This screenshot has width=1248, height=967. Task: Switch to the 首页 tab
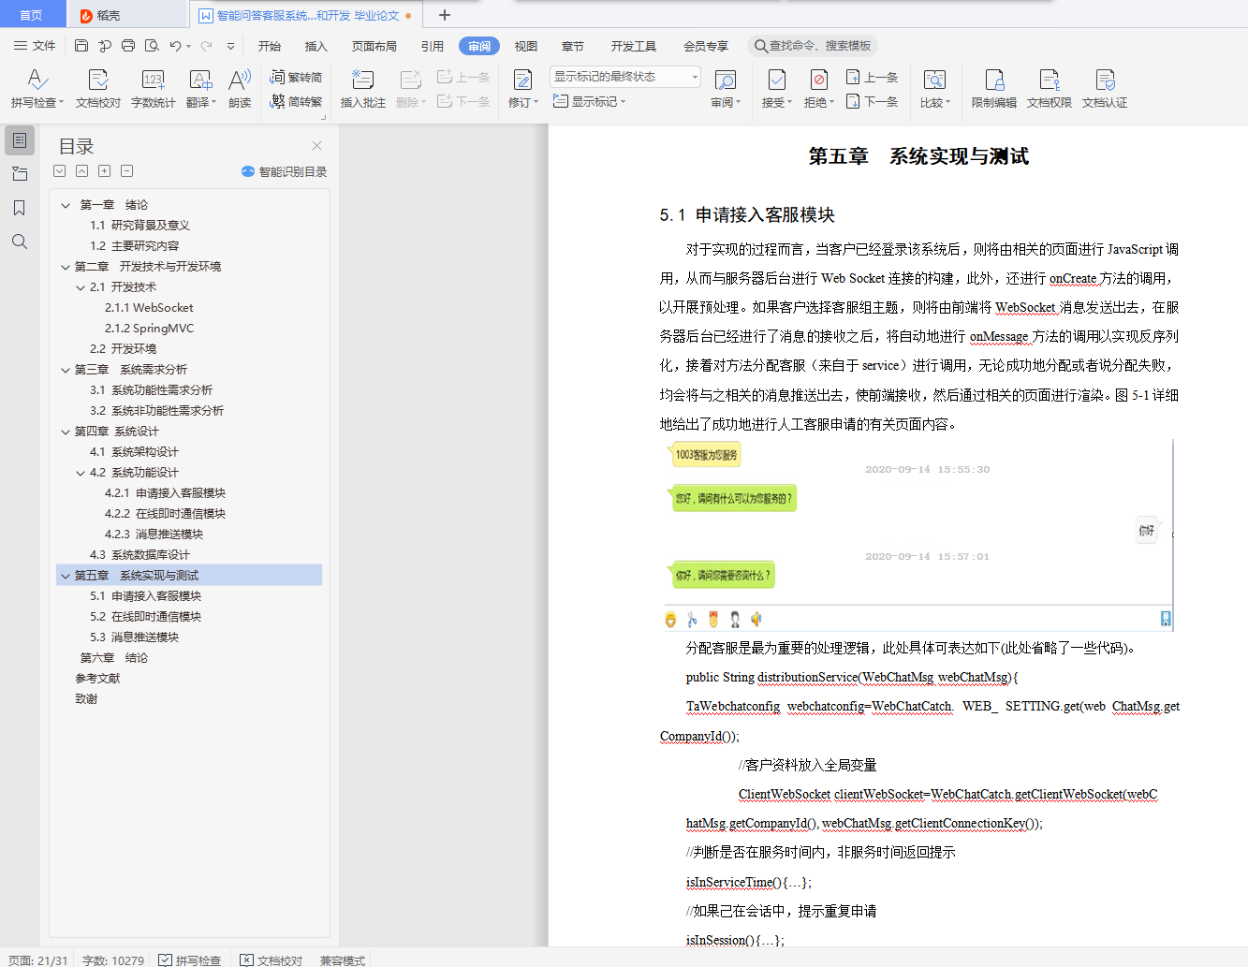33,15
